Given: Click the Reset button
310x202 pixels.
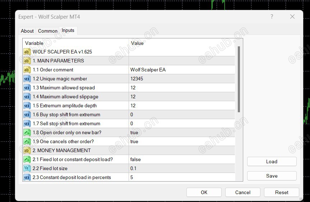Looking at the screenshot, I should pyautogui.click(x=282, y=192).
